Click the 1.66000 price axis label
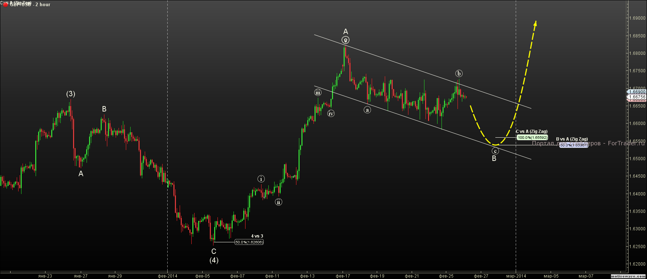This screenshot has height=279, width=647. [x=638, y=124]
